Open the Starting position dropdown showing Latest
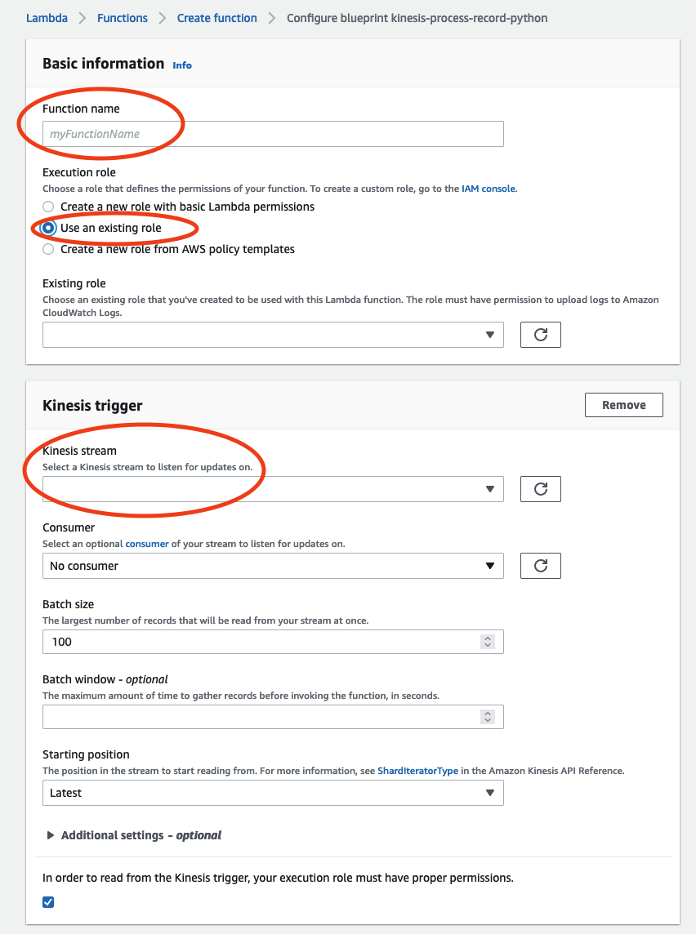This screenshot has width=696, height=934. [273, 792]
